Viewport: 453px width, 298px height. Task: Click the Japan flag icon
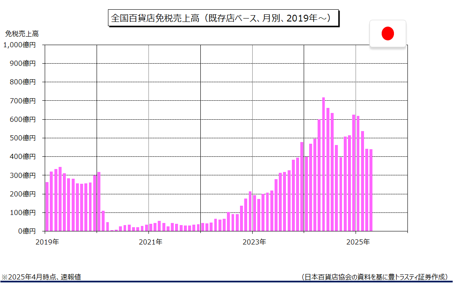tap(388, 33)
